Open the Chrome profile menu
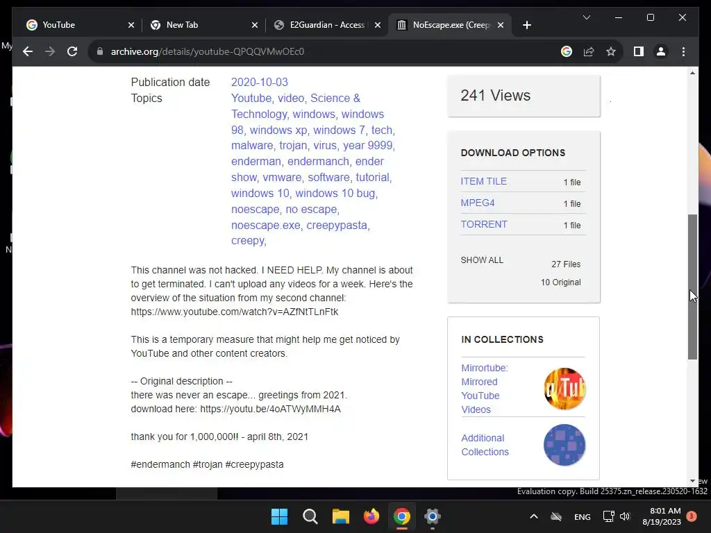Image resolution: width=711 pixels, height=533 pixels. (661, 51)
